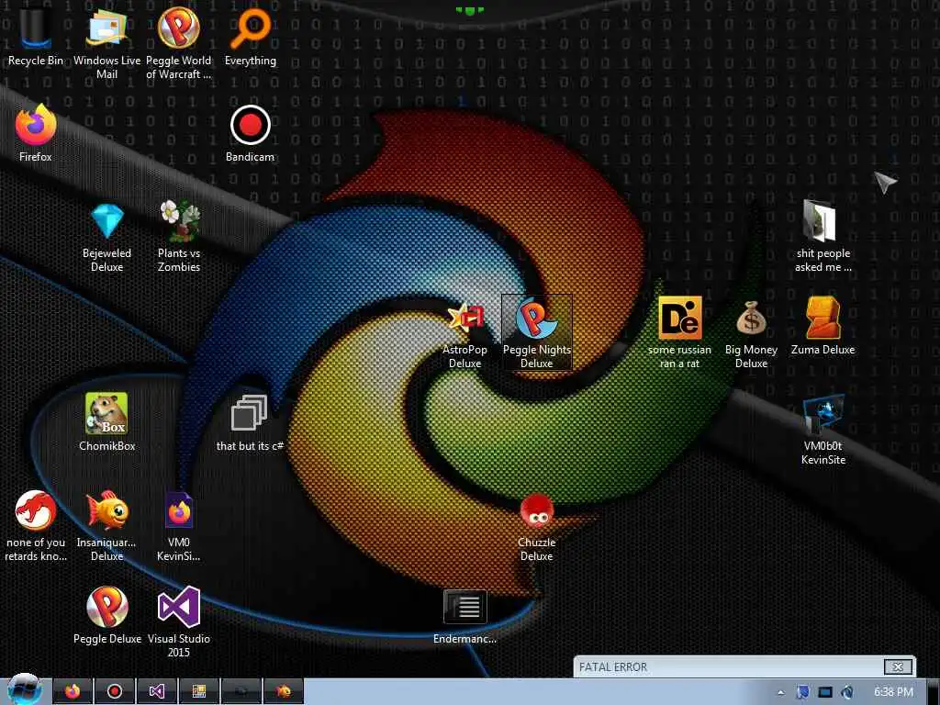The width and height of the screenshot is (940, 705).
Task: Open the dark blank-icon taskbar button
Action: [x=241, y=692]
